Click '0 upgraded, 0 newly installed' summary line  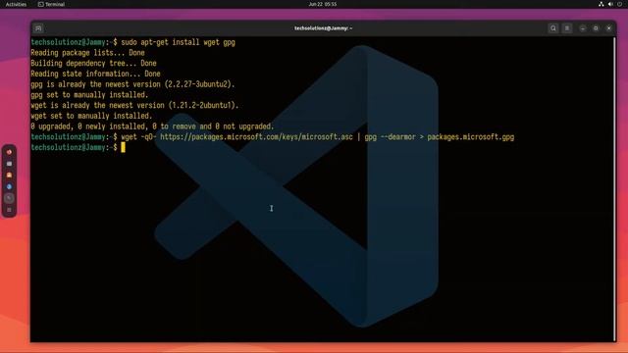(153, 126)
